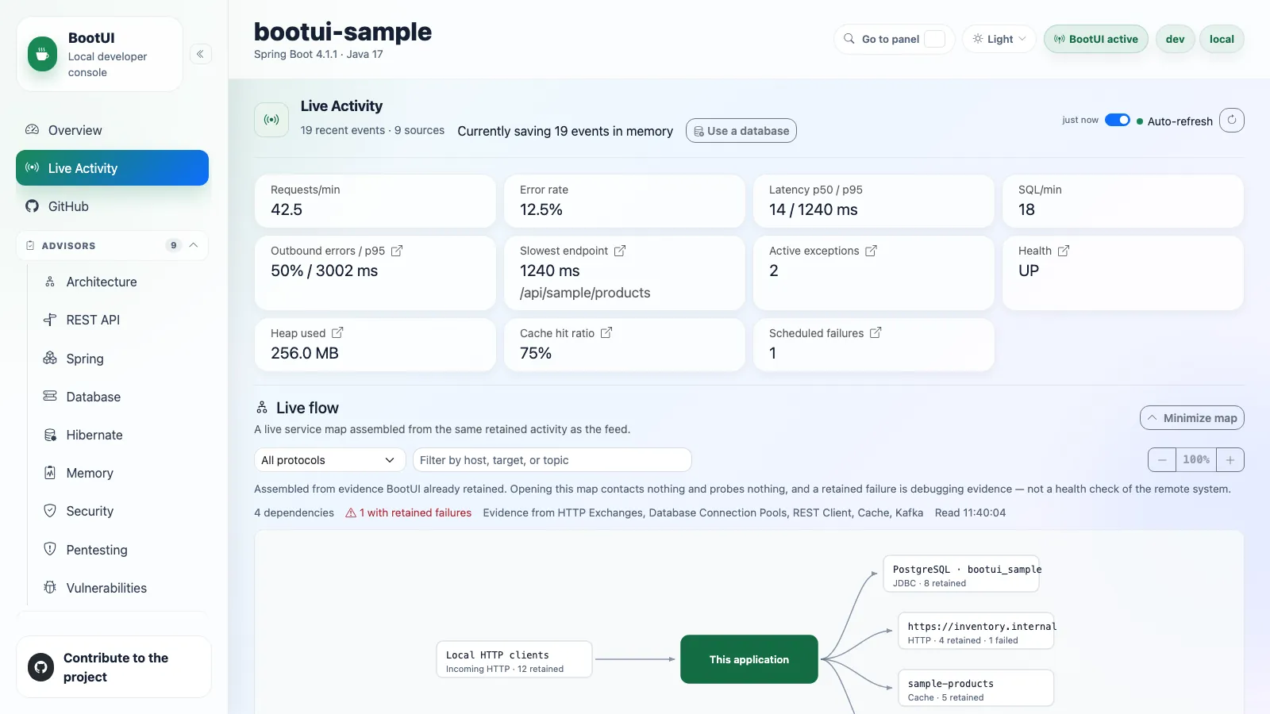Viewport: 1270px width, 714px height.
Task: Click the GitHub icon in Contribute card
Action: [x=41, y=667]
